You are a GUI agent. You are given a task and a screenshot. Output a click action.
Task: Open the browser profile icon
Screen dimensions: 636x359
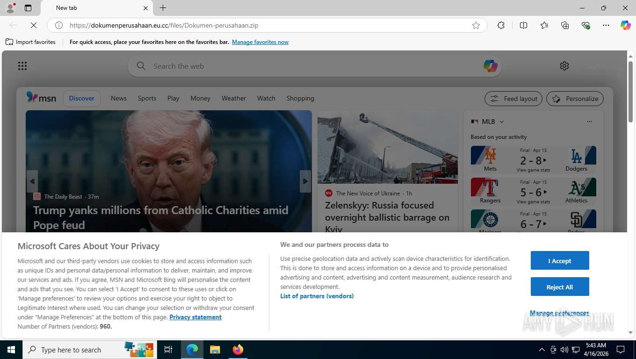[10, 8]
